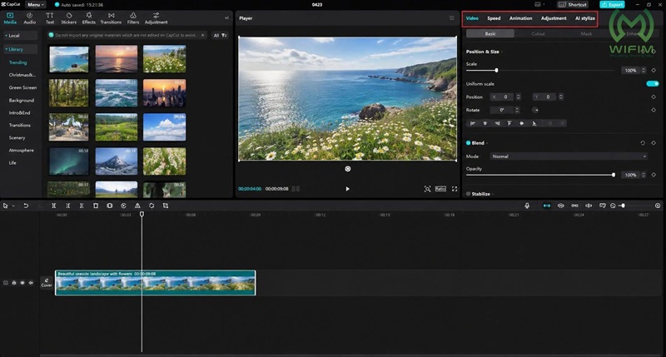Click the Split clip tool
666x357 pixels.
[54, 206]
